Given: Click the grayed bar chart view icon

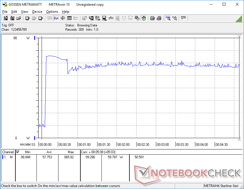Looking at the screenshot, I should tap(76, 18).
